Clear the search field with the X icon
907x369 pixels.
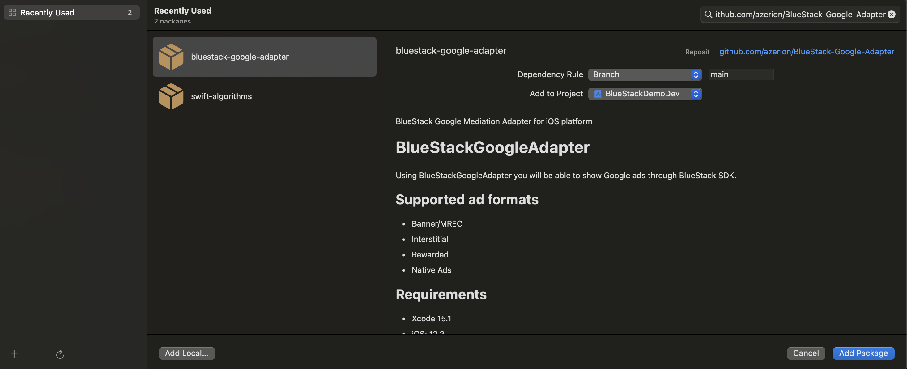point(891,14)
